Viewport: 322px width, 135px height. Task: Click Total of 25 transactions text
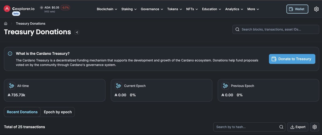click(24, 127)
